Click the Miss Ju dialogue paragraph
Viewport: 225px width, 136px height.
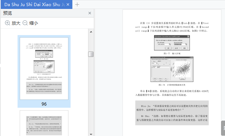[x=172, y=108]
